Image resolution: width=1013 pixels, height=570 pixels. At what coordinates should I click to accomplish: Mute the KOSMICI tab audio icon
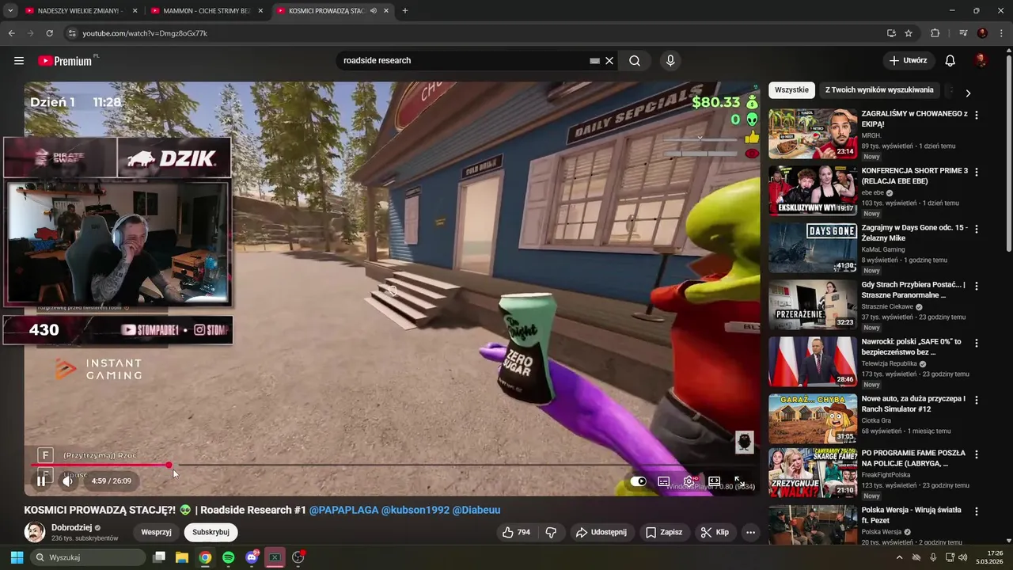click(x=374, y=11)
